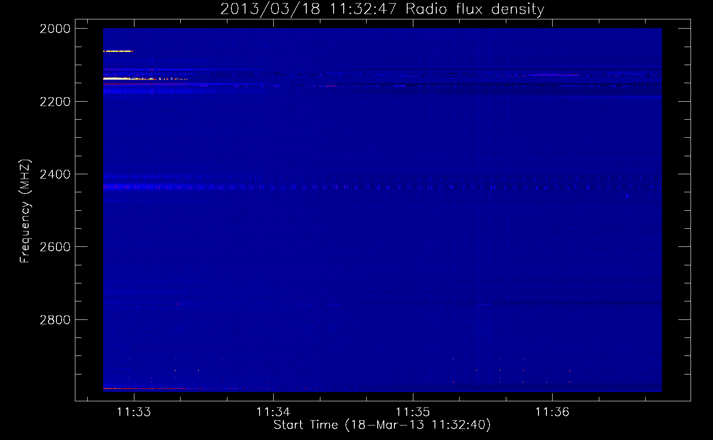Select the 2400 frequency tick label
The height and width of the screenshot is (440, 713).
pyautogui.click(x=55, y=174)
